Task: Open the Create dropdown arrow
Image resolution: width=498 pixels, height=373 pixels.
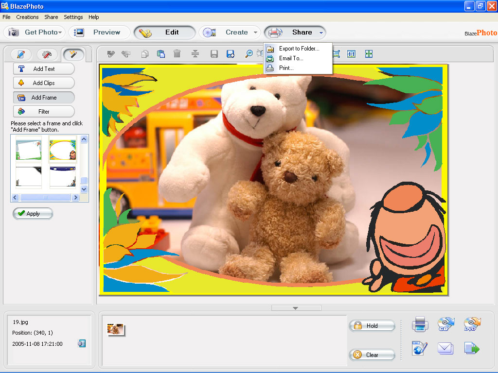Action: click(x=255, y=33)
